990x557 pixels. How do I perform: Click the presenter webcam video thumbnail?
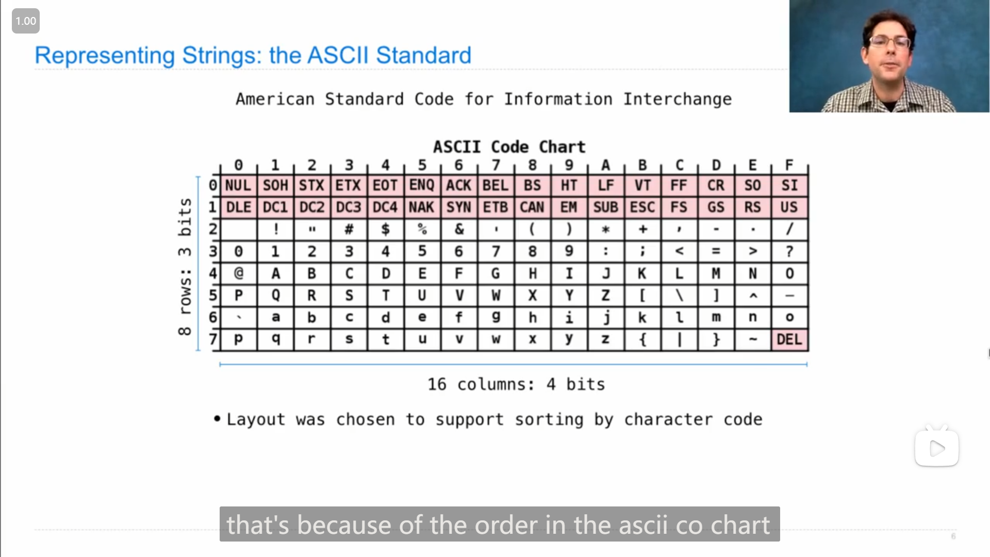[x=889, y=56]
